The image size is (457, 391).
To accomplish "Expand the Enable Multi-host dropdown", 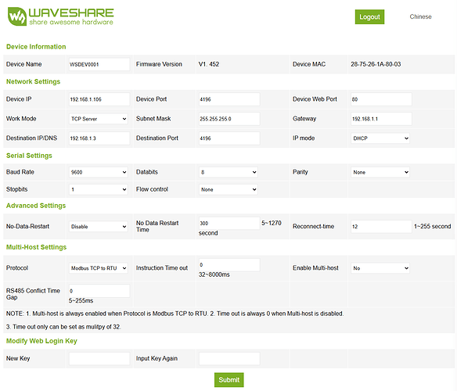I will coord(380,268).
